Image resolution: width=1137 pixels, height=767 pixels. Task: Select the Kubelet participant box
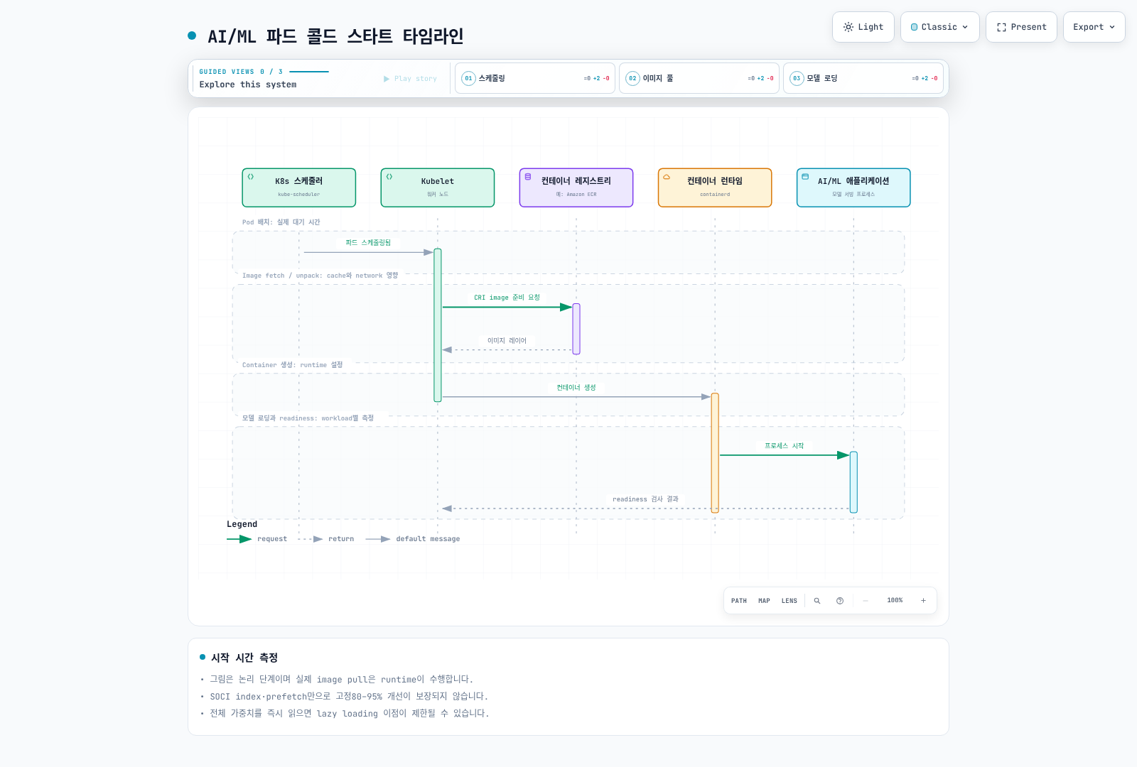point(438,187)
